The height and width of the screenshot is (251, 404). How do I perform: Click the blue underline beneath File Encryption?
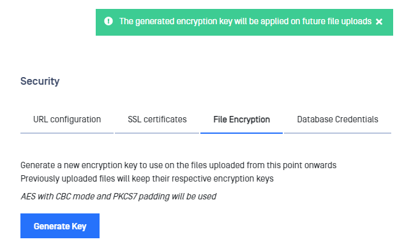tap(242, 133)
